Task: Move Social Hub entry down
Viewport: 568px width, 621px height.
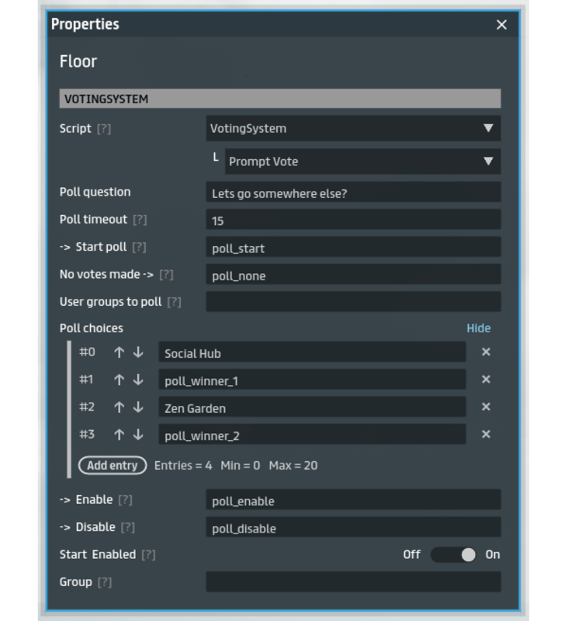Action: point(138,352)
